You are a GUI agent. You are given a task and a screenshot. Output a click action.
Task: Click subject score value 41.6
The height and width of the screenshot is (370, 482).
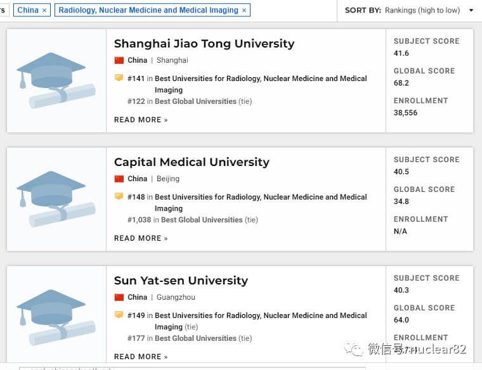pyautogui.click(x=401, y=53)
